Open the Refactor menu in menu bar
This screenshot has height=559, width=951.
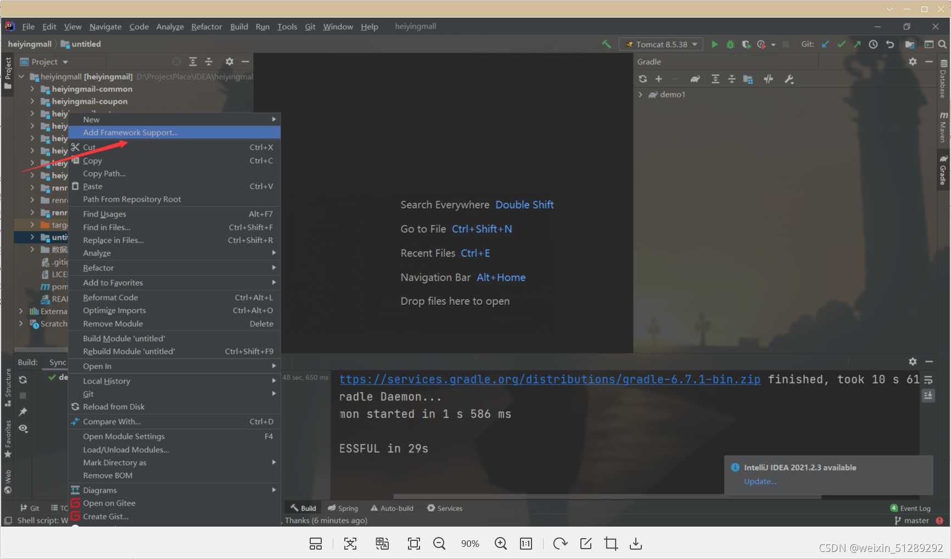pyautogui.click(x=206, y=26)
